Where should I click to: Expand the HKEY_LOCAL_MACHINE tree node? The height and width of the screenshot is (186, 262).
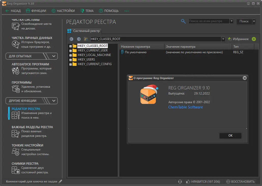point(70,55)
